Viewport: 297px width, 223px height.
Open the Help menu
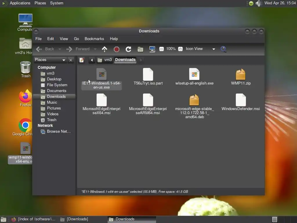[114, 39]
